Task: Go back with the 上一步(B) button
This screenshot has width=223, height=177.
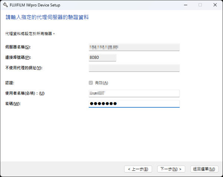Action: (138, 169)
